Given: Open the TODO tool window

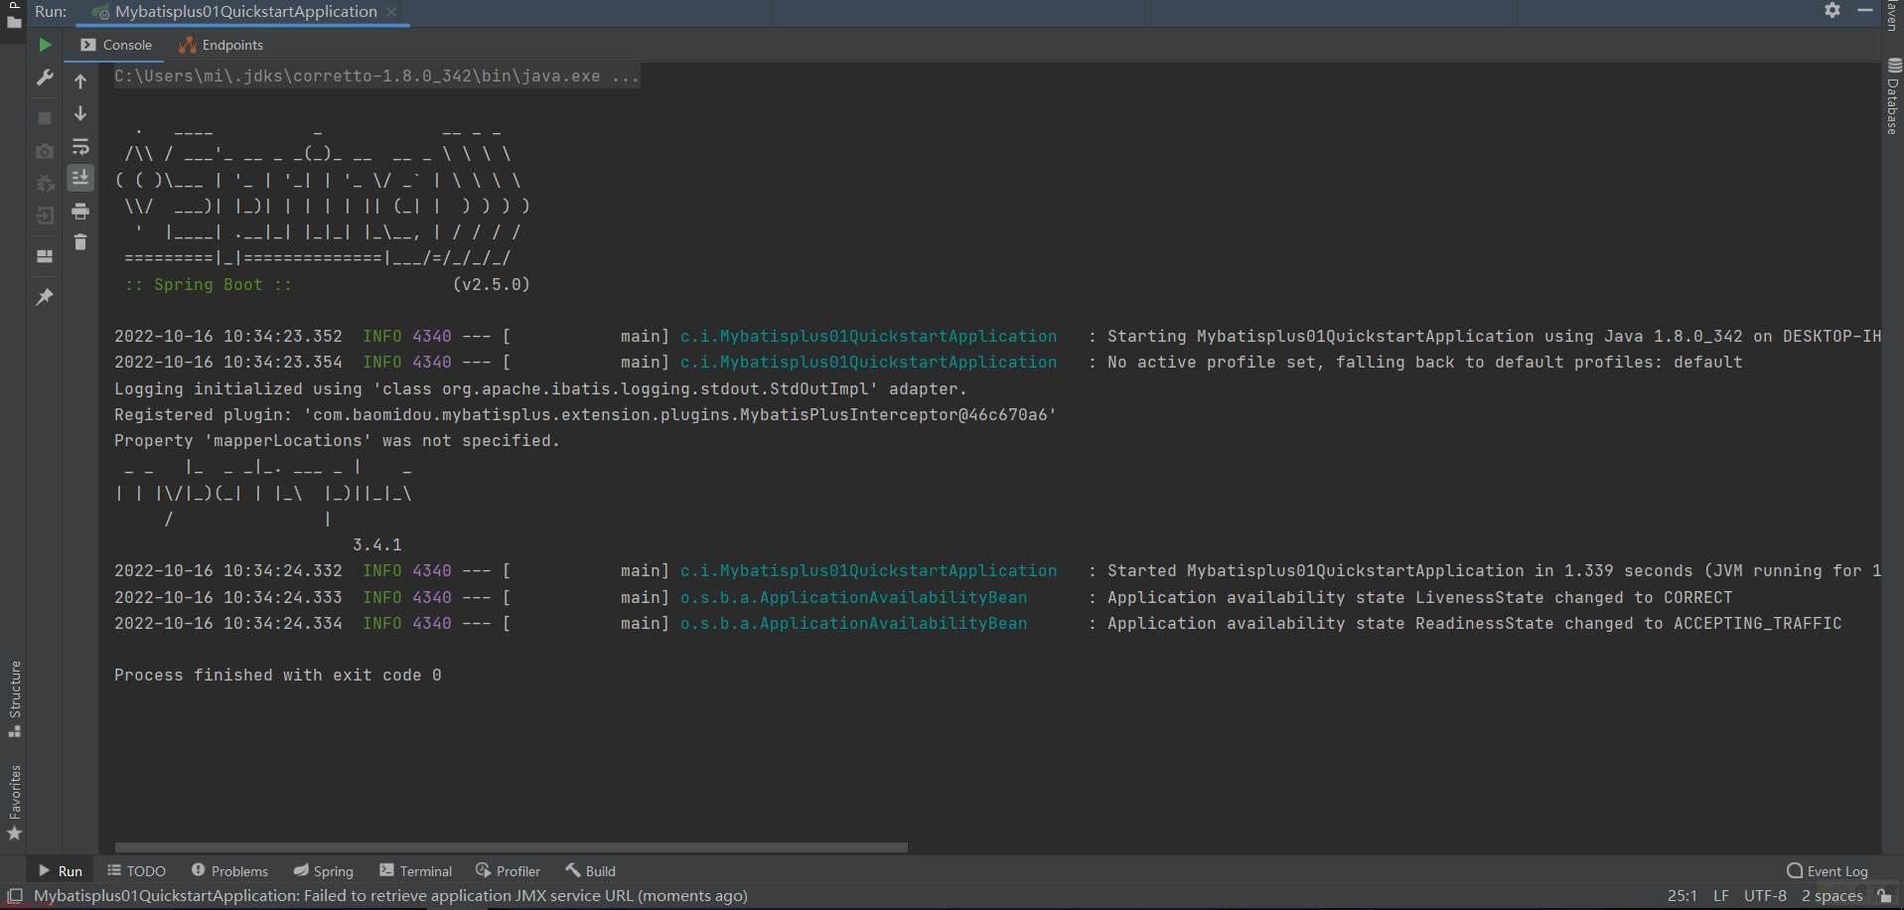Looking at the screenshot, I should pos(136,871).
